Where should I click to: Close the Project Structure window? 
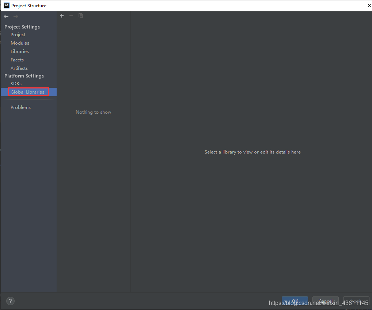click(369, 5)
